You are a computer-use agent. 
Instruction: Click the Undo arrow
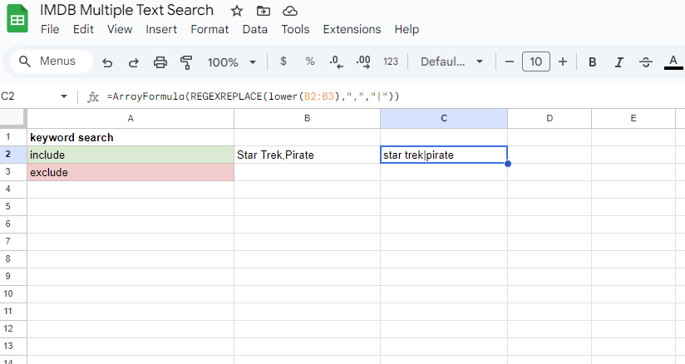(107, 62)
